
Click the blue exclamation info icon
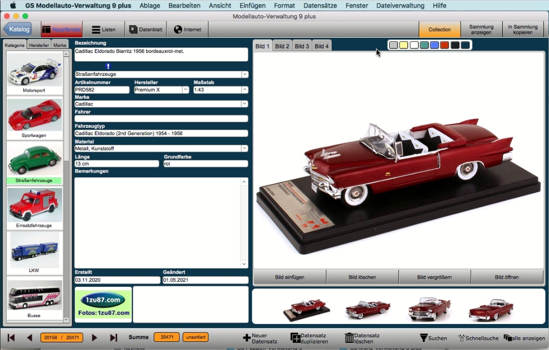click(x=108, y=66)
